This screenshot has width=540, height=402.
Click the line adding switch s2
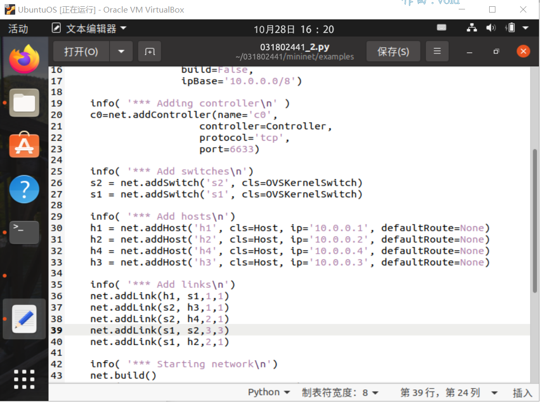(x=226, y=183)
